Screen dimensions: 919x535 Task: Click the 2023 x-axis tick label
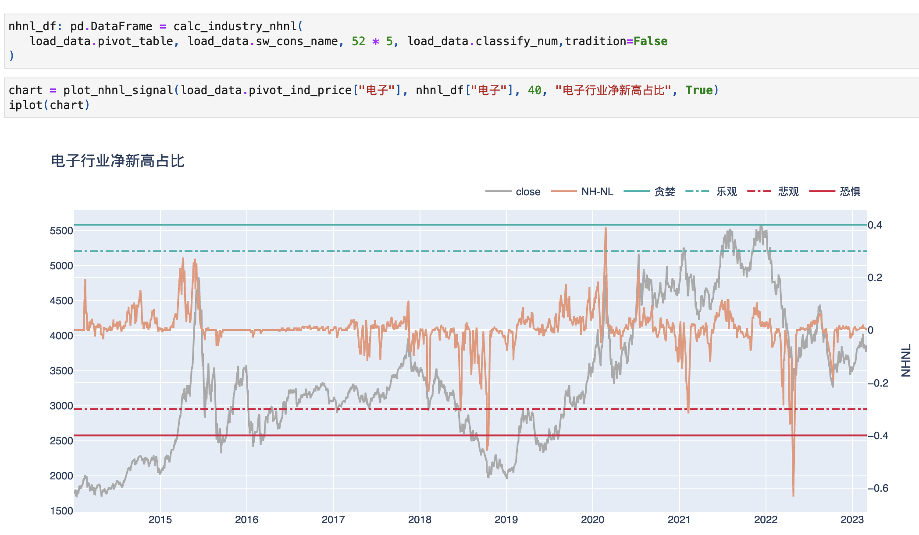click(851, 520)
